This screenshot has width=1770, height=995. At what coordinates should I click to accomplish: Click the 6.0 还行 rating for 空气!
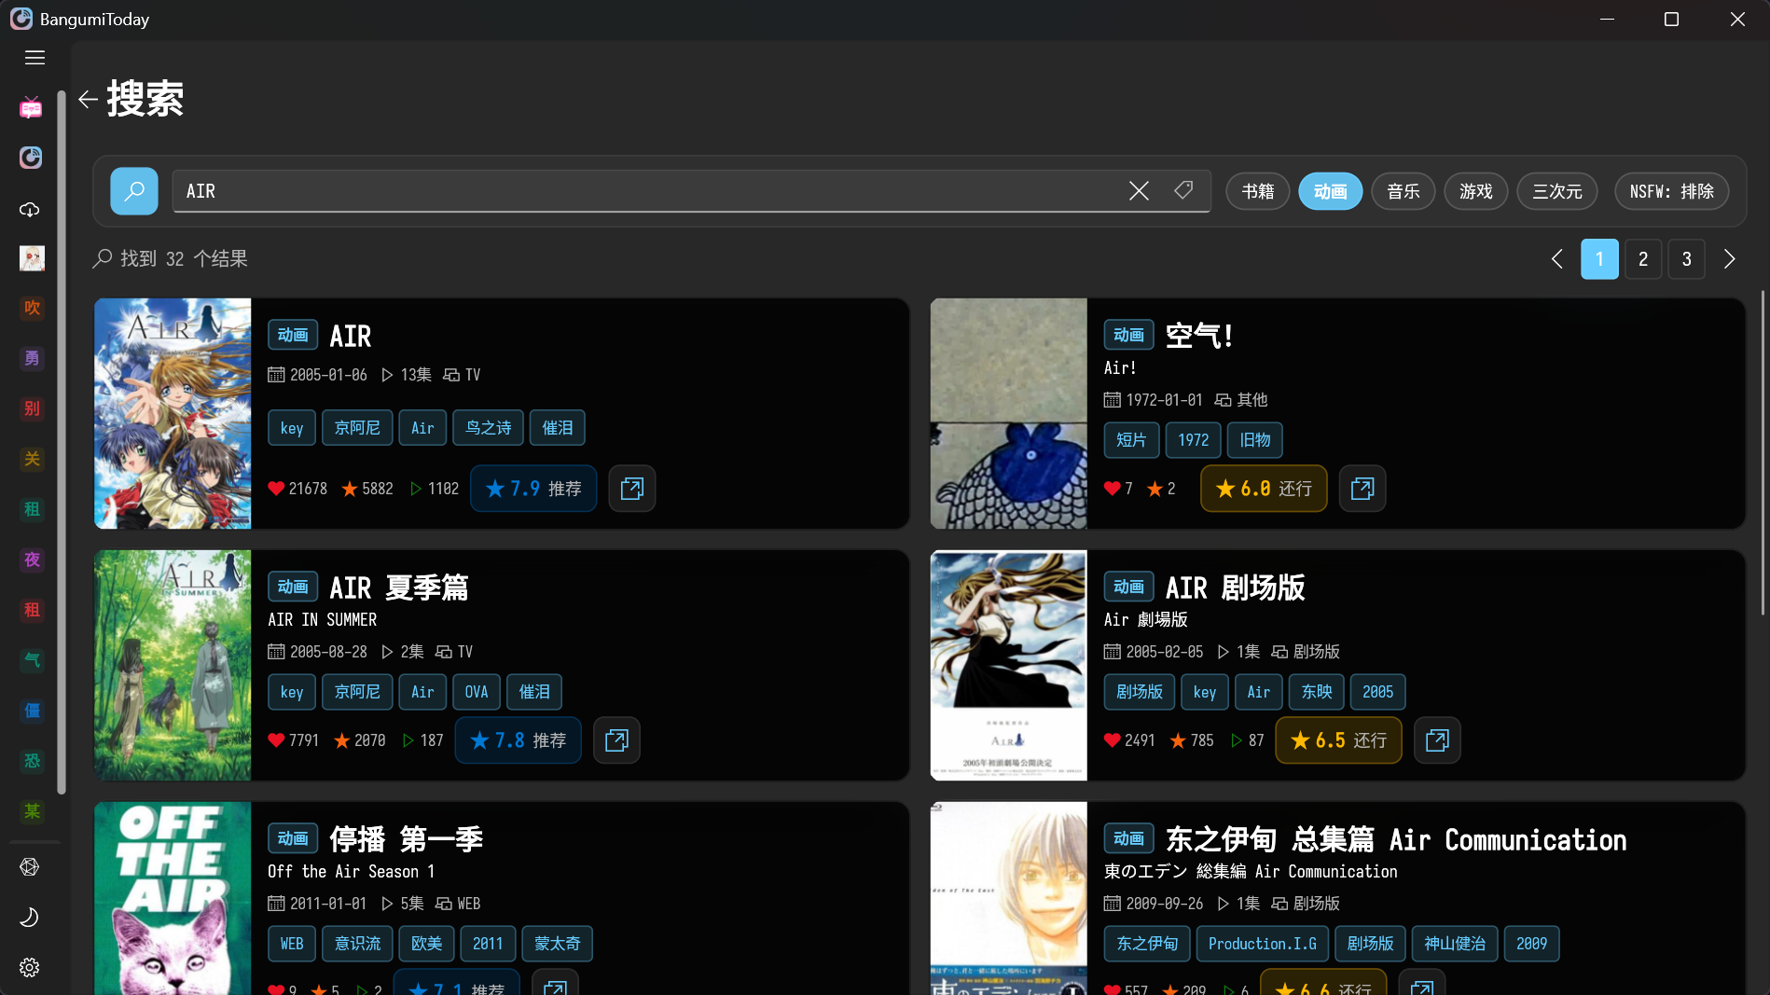[x=1264, y=489]
